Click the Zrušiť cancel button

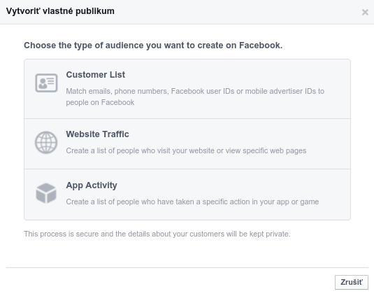pyautogui.click(x=352, y=283)
